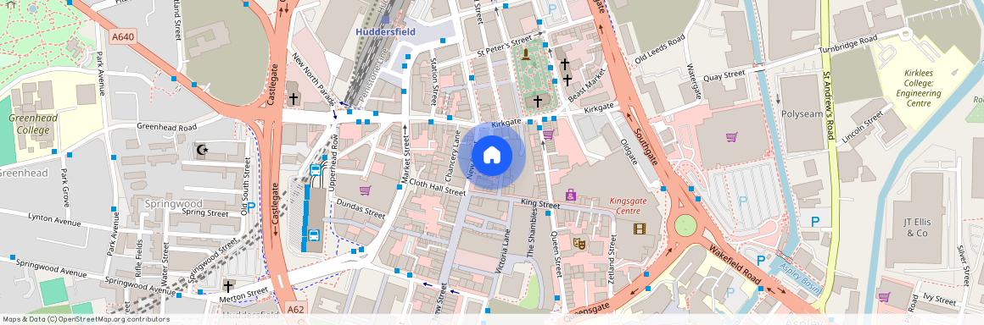Screen dimensions: 984x325
Task: Click the mosque crescent icon near Greenhead Road
Action: [202, 150]
